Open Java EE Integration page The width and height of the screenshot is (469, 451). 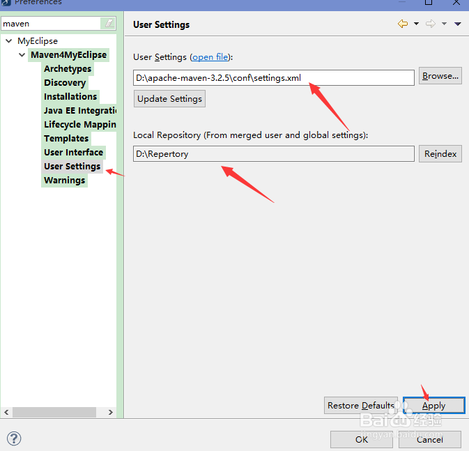coord(80,110)
